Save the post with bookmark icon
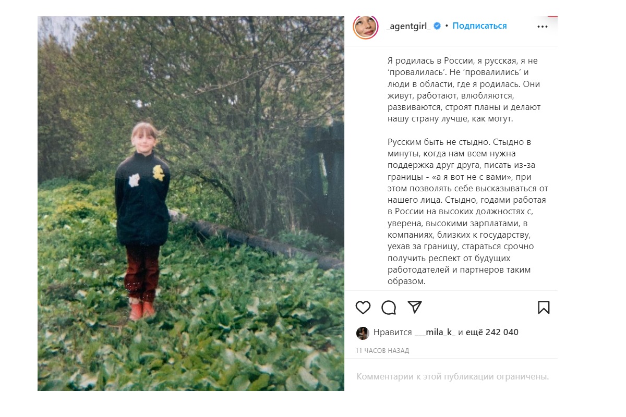Image resolution: width=626 pixels, height=417 pixels. (544, 308)
